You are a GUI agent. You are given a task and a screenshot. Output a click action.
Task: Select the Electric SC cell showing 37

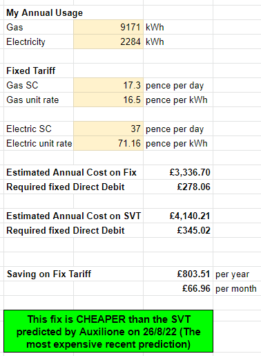(108, 129)
